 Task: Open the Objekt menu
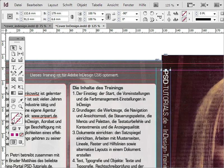pyautogui.click(x=82, y=5)
